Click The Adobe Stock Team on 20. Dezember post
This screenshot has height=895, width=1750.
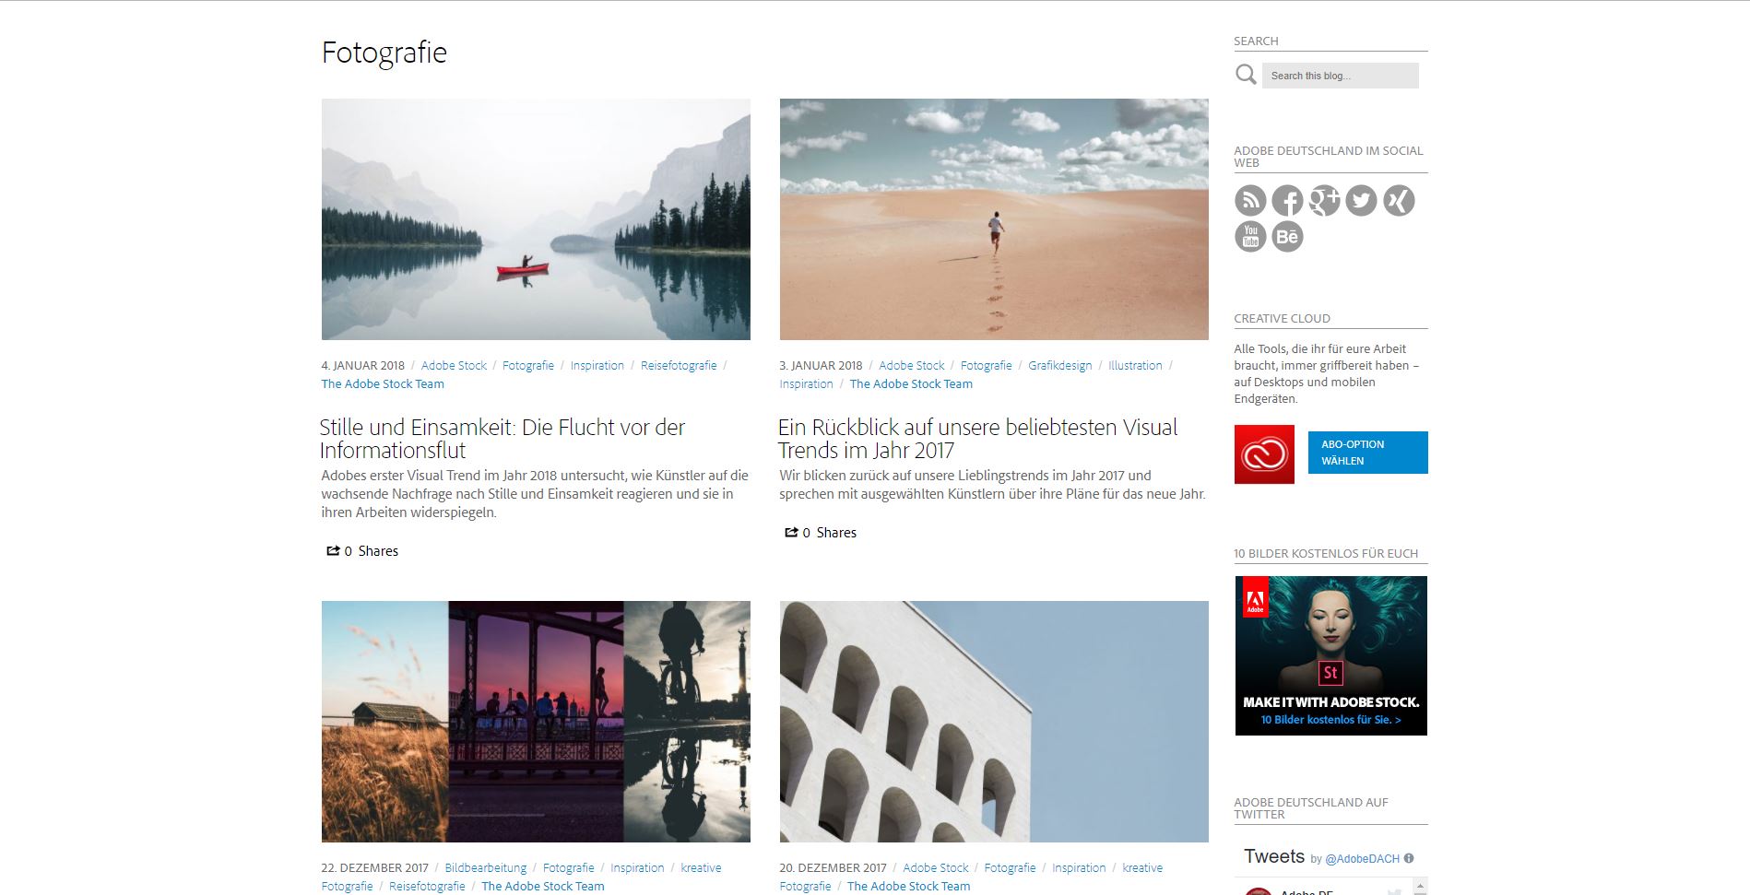[x=909, y=886]
